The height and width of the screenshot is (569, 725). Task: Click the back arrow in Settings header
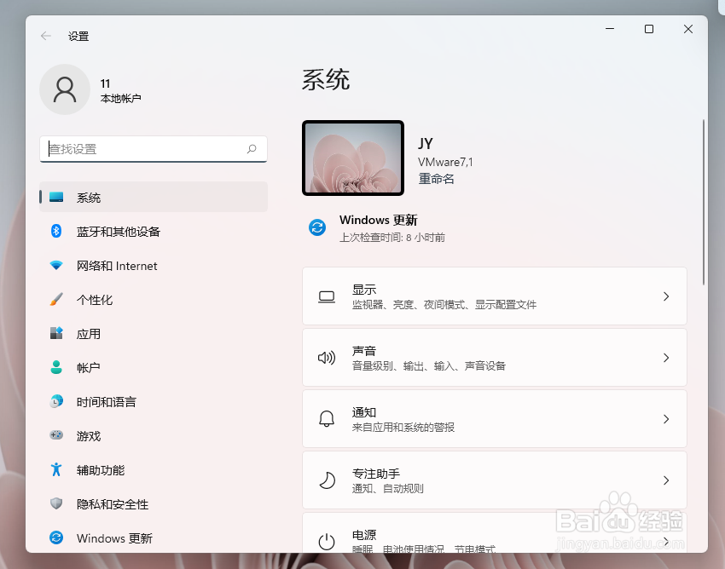tap(46, 36)
